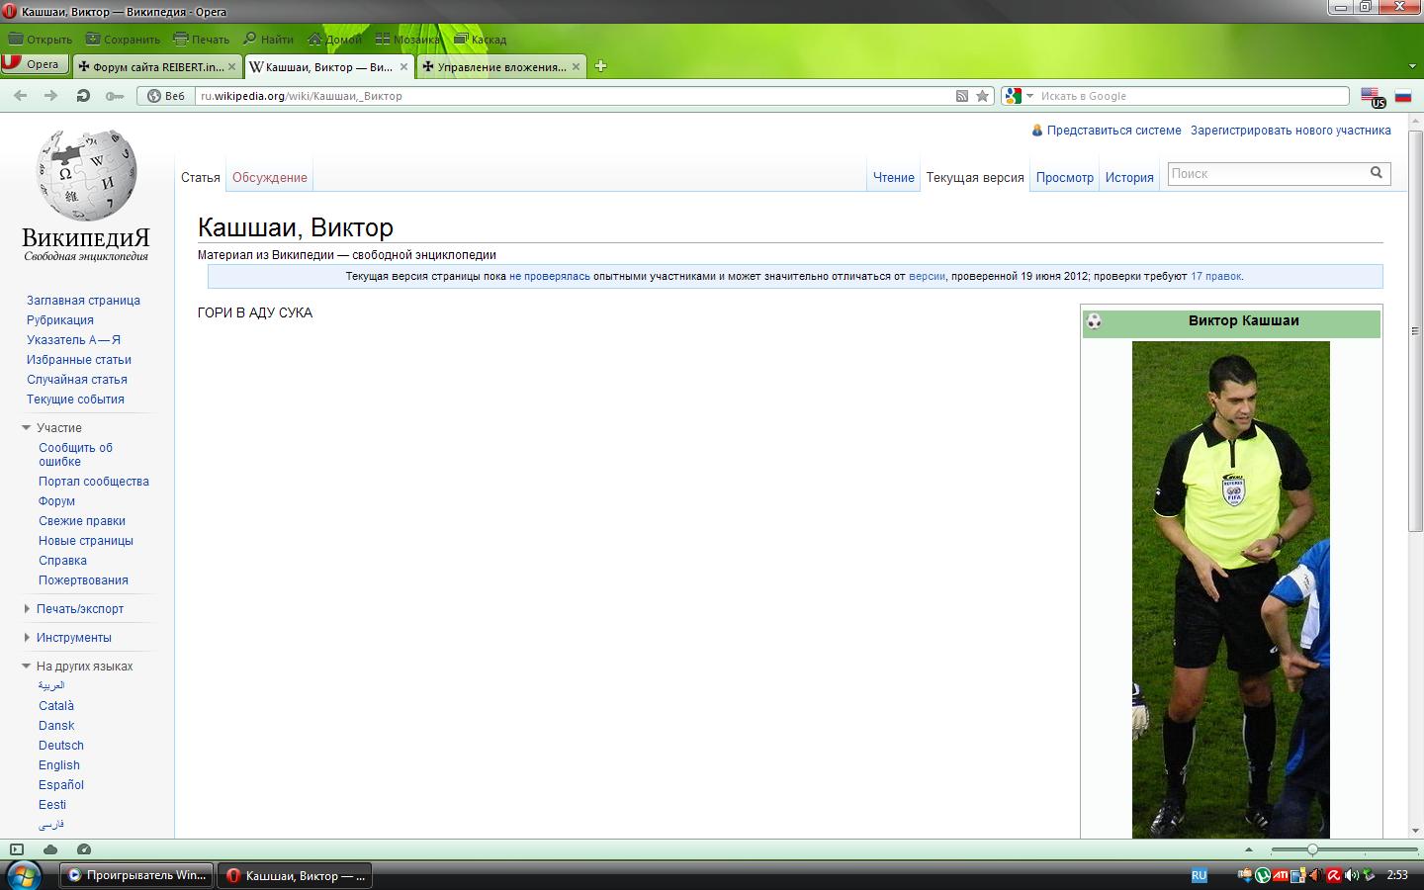The image size is (1424, 890).
Task: Expand the Инструменты sidebar section
Action: (27, 638)
